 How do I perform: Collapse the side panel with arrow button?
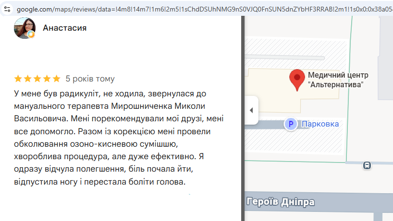tap(251, 110)
